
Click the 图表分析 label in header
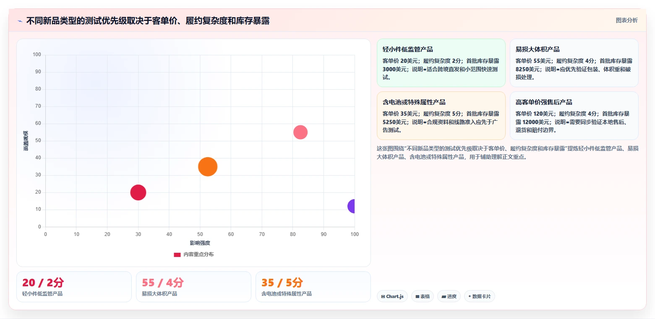click(626, 20)
